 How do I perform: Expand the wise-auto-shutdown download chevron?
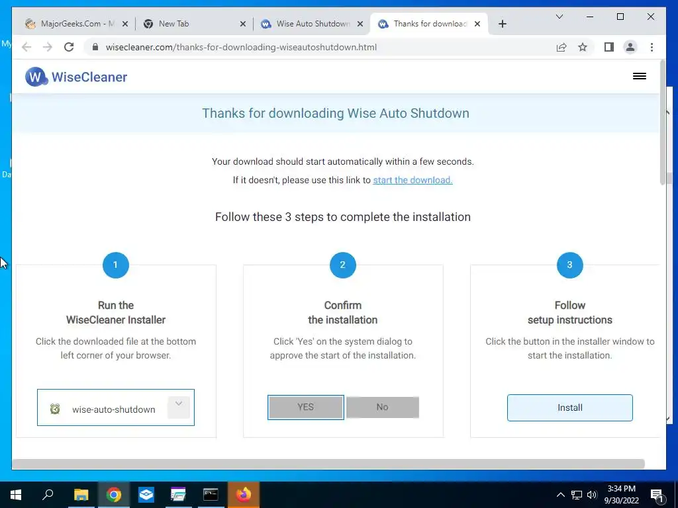(179, 406)
